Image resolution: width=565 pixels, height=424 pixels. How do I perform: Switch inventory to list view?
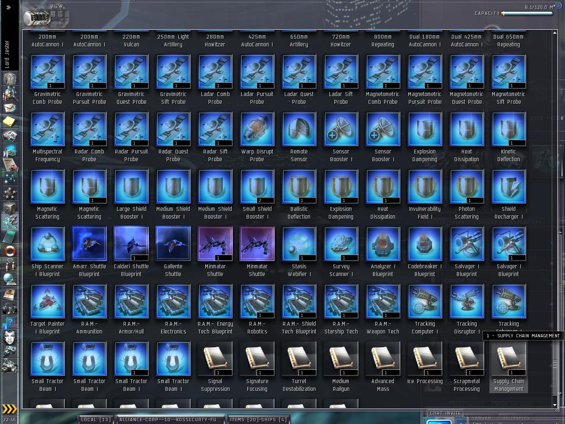(x=67, y=14)
